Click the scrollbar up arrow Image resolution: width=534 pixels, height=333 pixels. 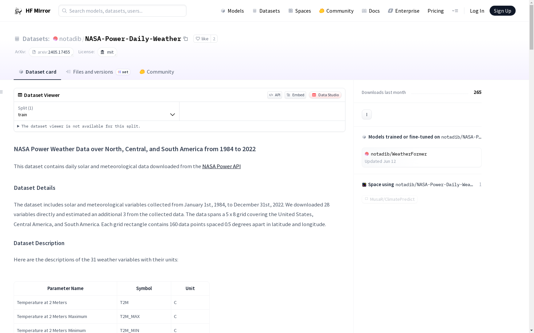click(x=531, y=2)
